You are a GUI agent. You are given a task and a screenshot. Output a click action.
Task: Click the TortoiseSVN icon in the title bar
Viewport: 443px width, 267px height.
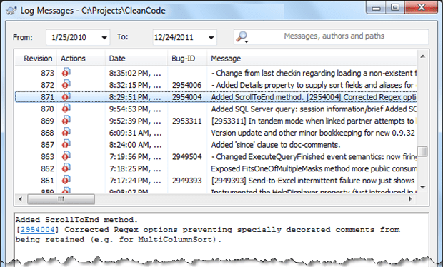tap(11, 11)
